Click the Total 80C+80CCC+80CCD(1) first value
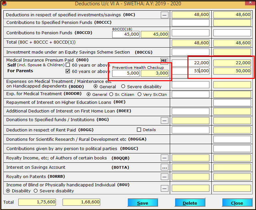Screen dimensions: 256x210 point(190,43)
